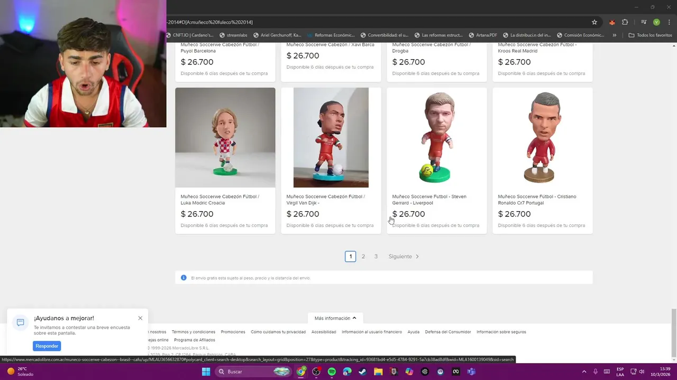
Task: Click the taskbar Buscar search box
Action: [x=254, y=372]
